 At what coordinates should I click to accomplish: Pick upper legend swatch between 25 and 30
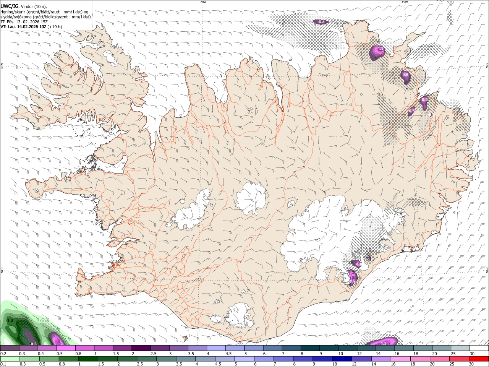460,348
